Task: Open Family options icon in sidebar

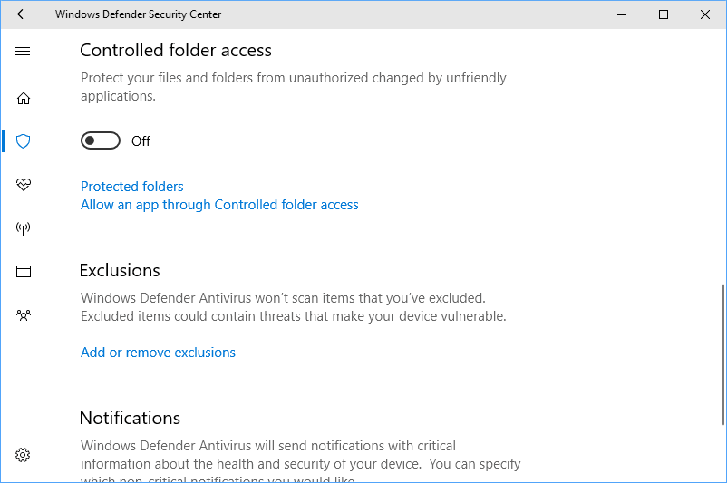Action: coord(24,315)
